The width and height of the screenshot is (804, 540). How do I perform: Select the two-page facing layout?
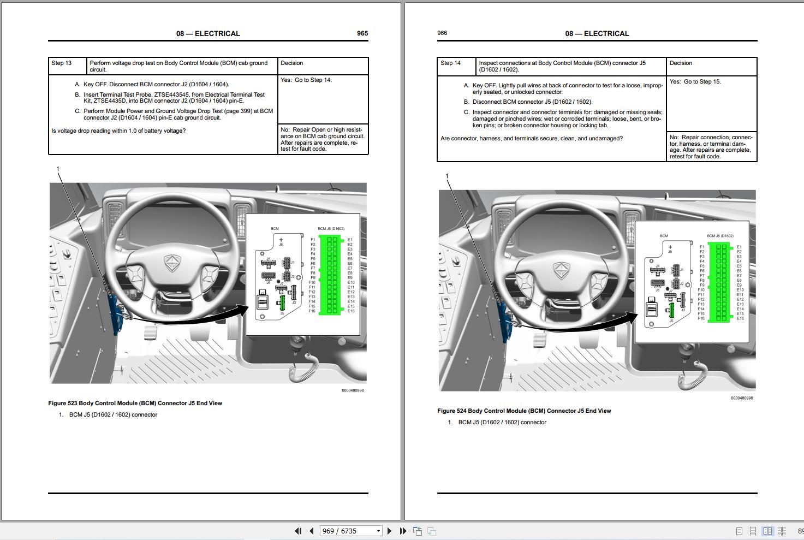click(767, 531)
